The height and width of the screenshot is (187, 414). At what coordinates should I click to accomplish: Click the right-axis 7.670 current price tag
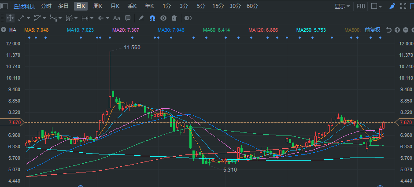click(x=404, y=122)
